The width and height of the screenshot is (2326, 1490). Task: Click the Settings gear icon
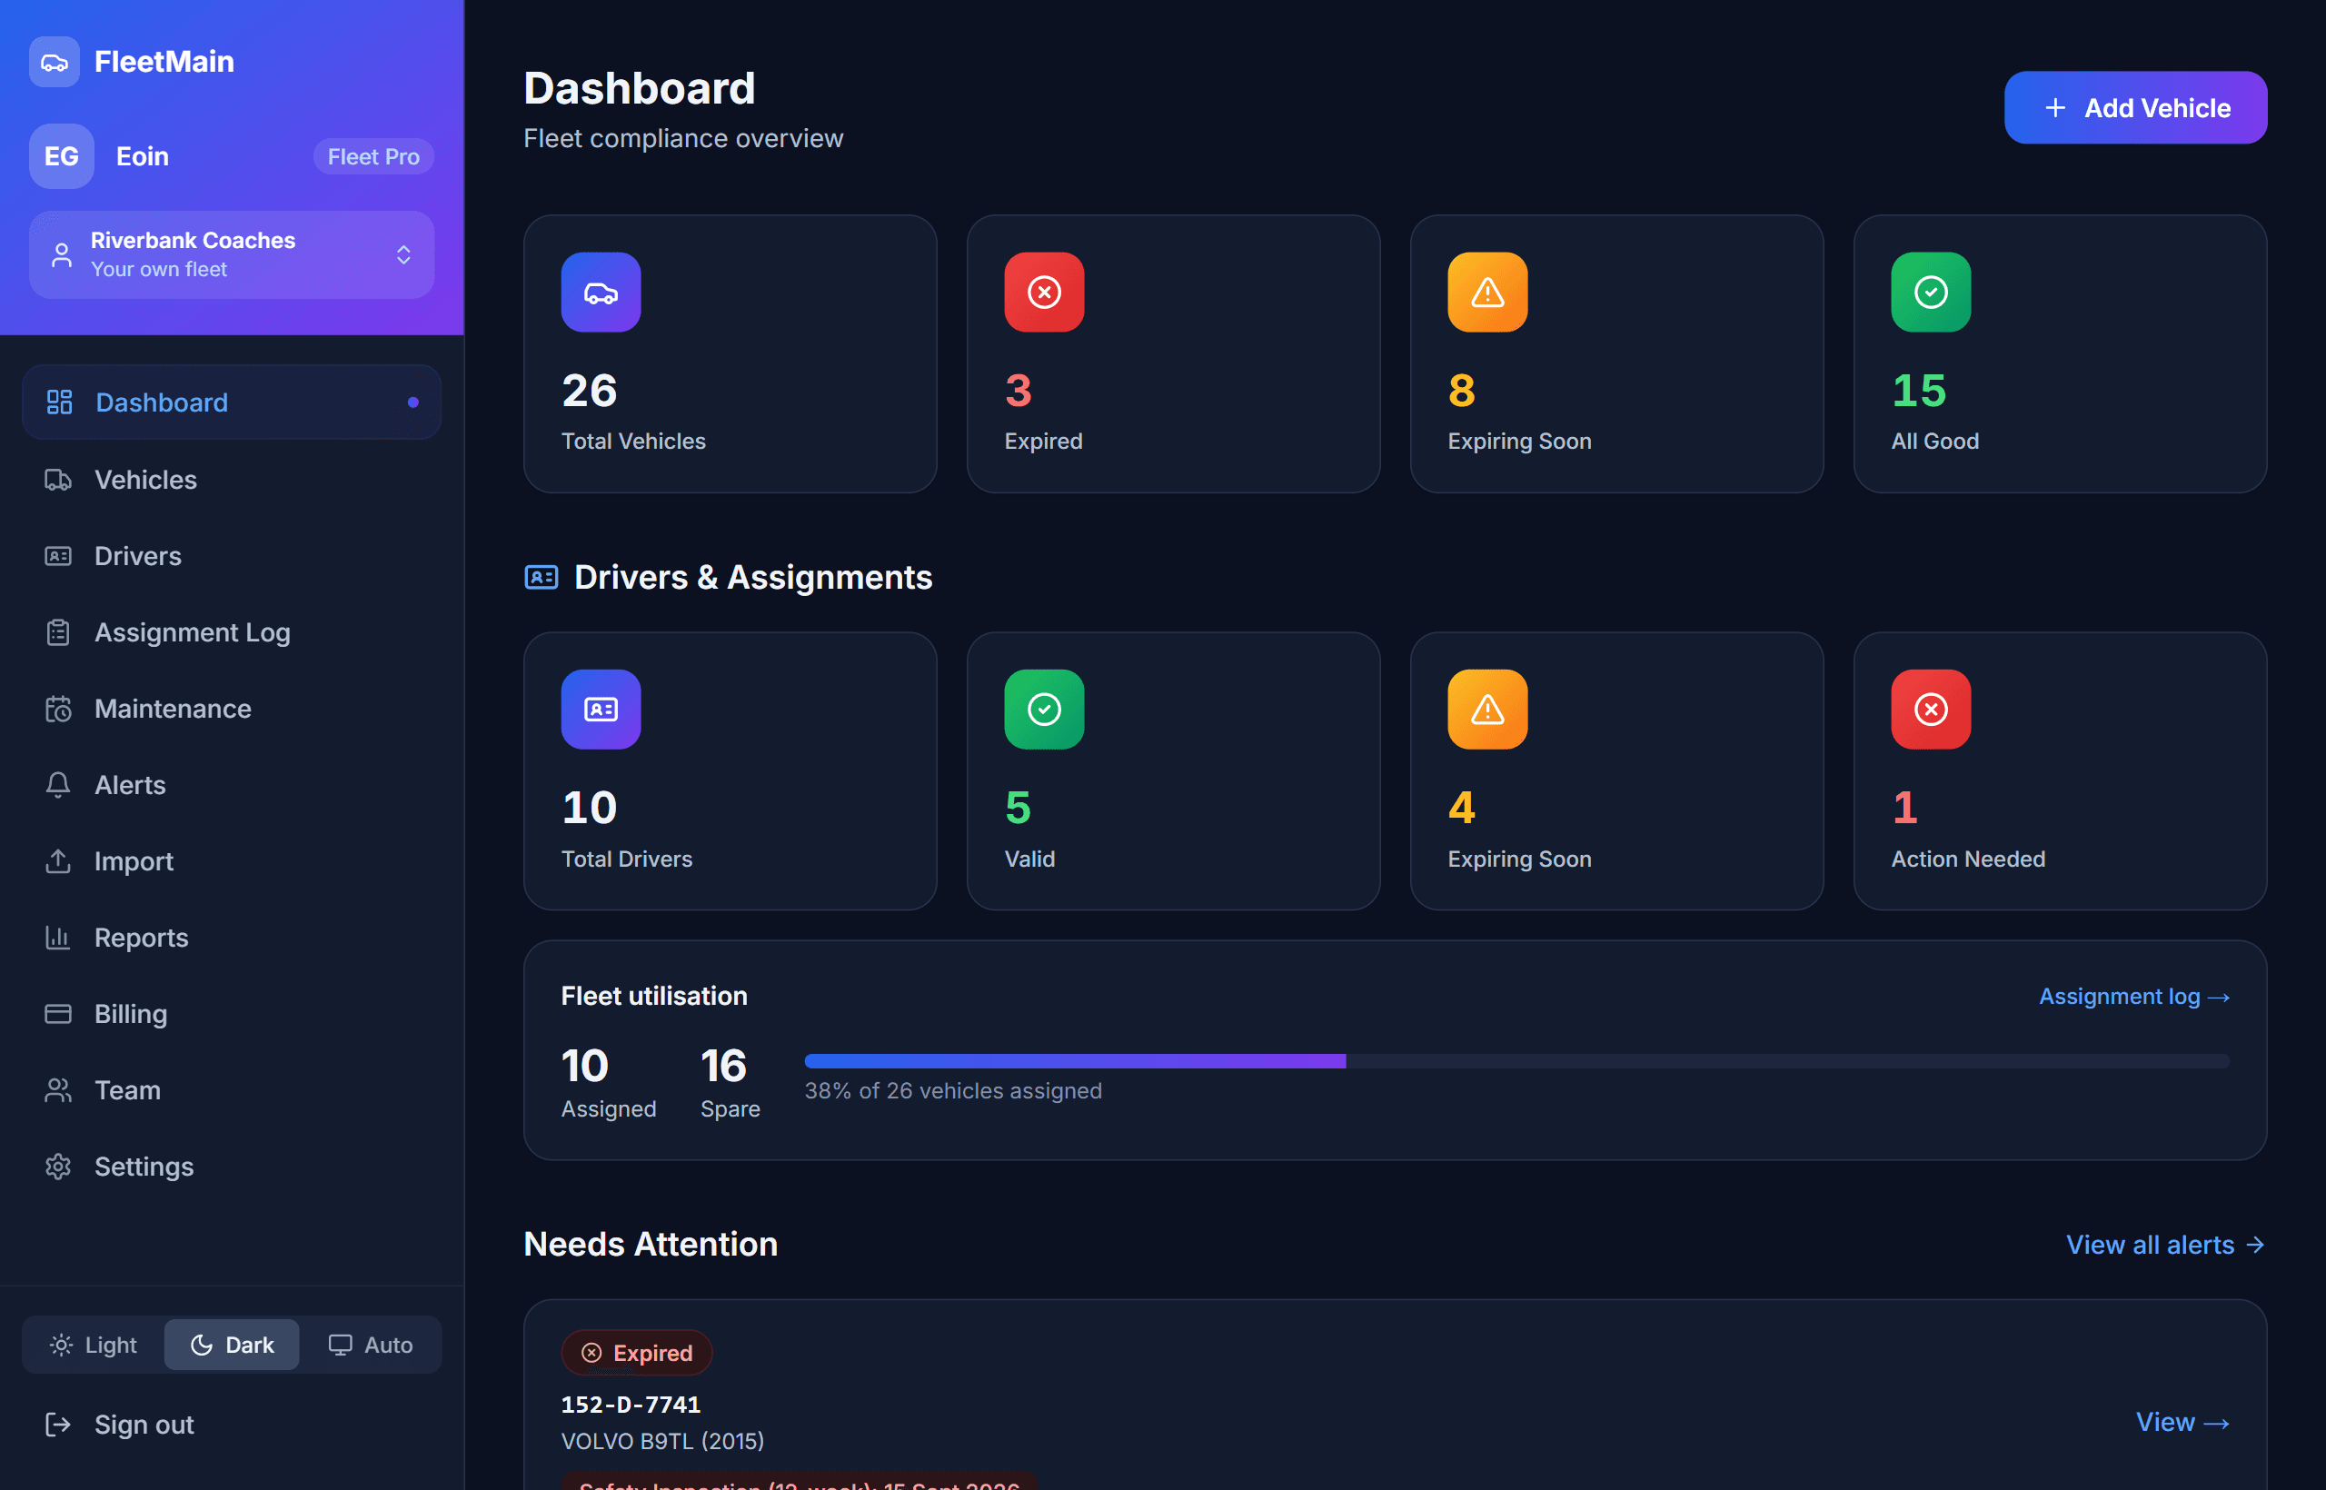tap(58, 1166)
